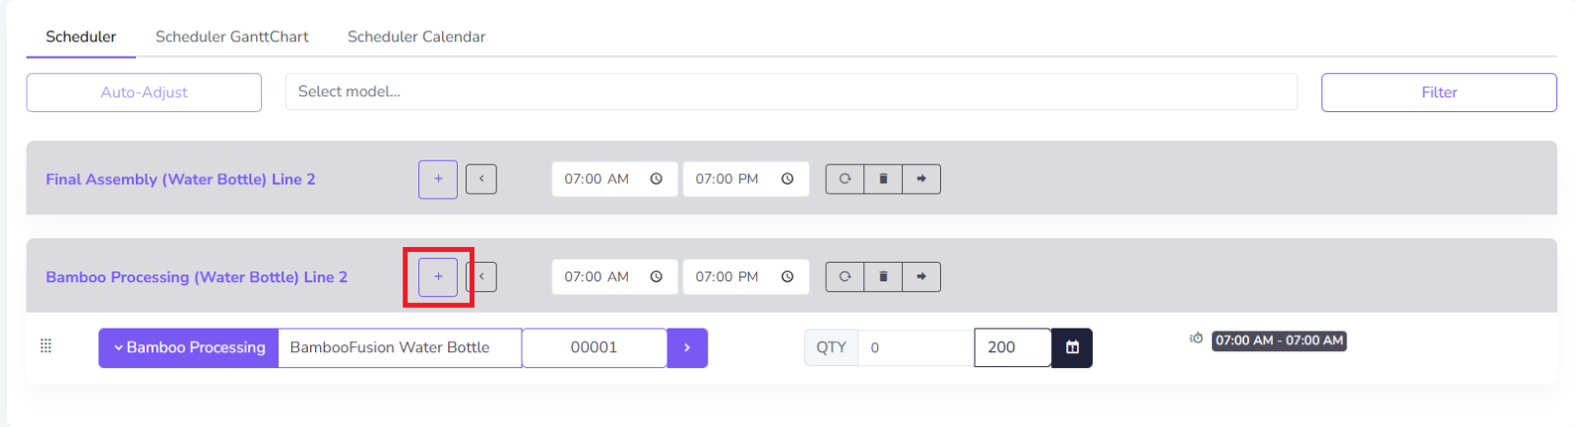Click trash icon on Bamboo Processing row

pos(883,276)
